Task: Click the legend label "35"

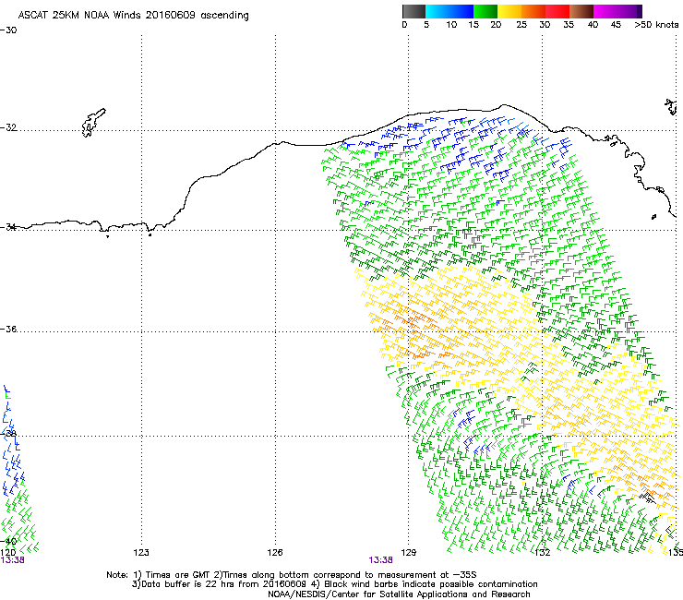Action: point(569,25)
